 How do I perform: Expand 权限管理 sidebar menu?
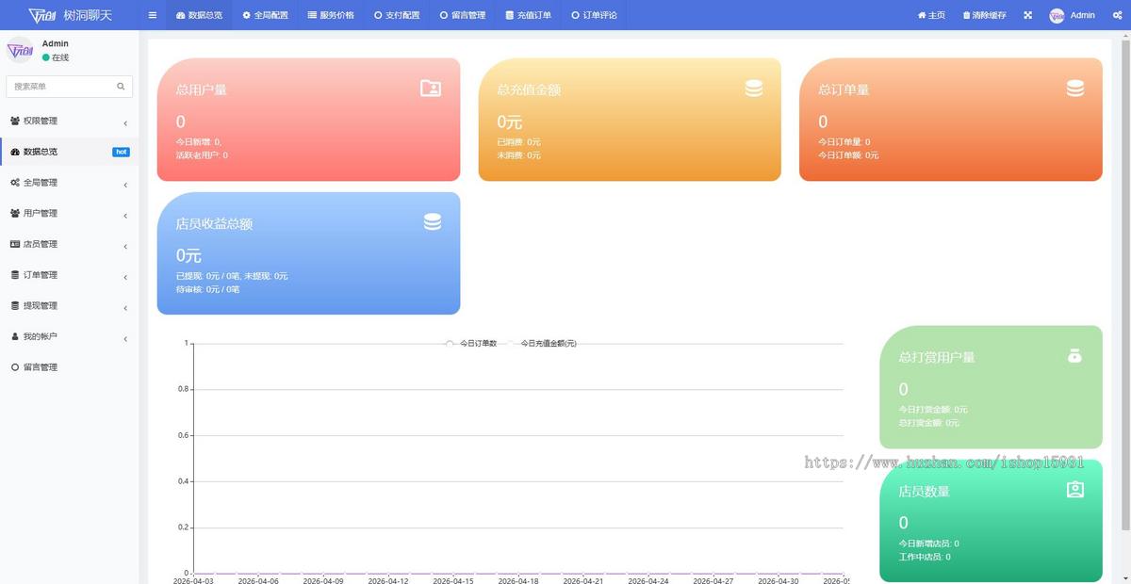pyautogui.click(x=69, y=121)
